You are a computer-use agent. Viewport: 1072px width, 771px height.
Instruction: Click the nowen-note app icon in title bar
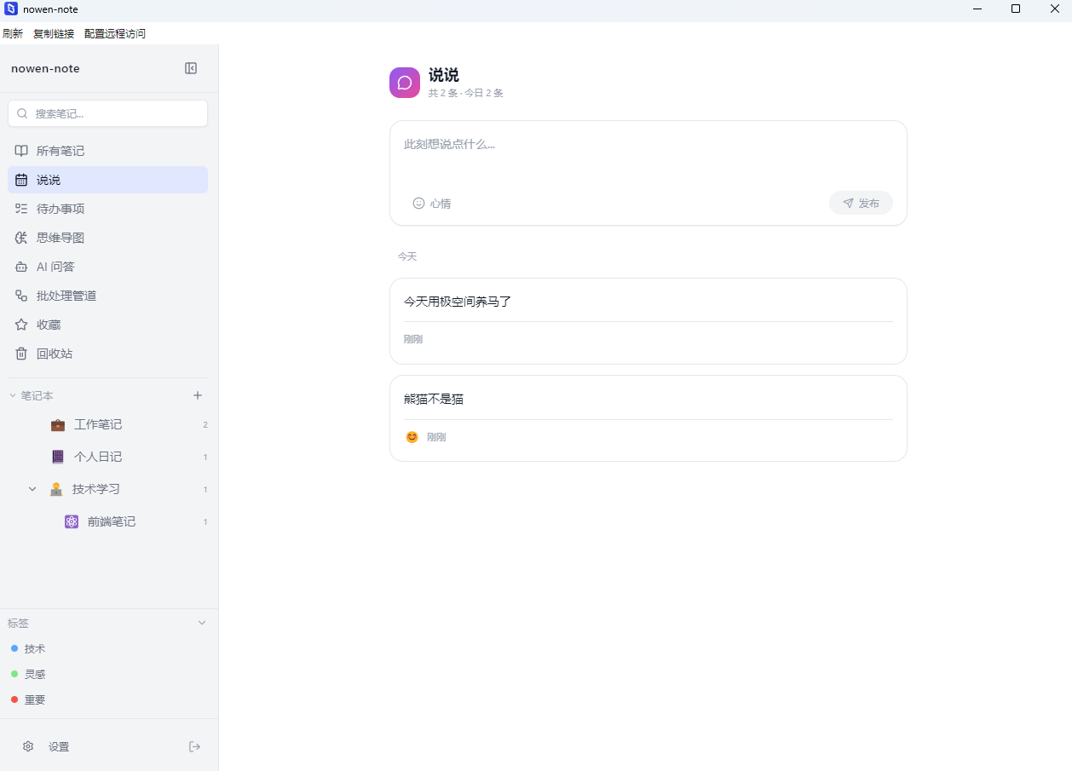11,9
